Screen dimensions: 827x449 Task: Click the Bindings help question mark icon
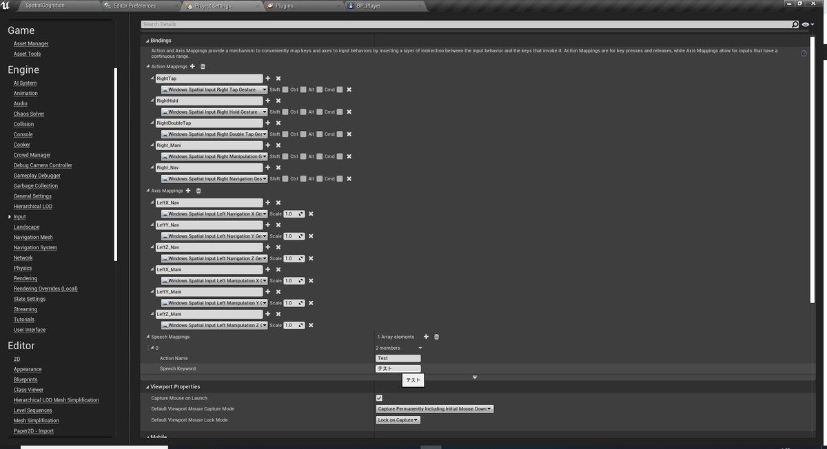pyautogui.click(x=804, y=53)
